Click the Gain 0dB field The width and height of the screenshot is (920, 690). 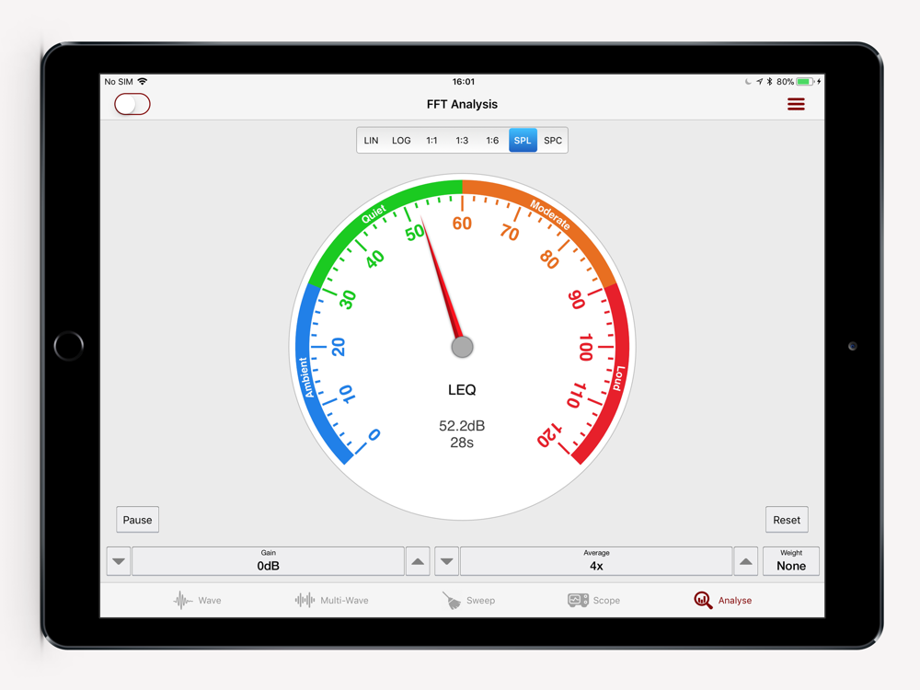268,561
